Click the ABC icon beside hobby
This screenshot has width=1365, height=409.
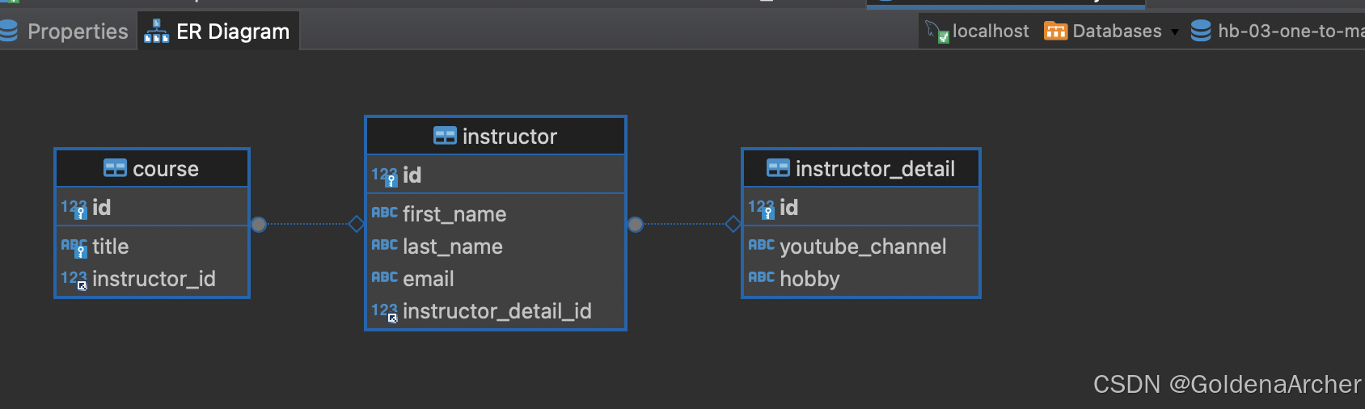762,277
